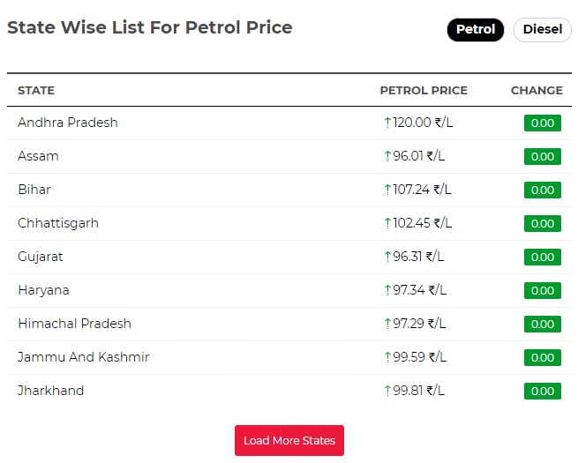The height and width of the screenshot is (463, 578).
Task: Switch to the Diesel price list
Action: click(542, 30)
